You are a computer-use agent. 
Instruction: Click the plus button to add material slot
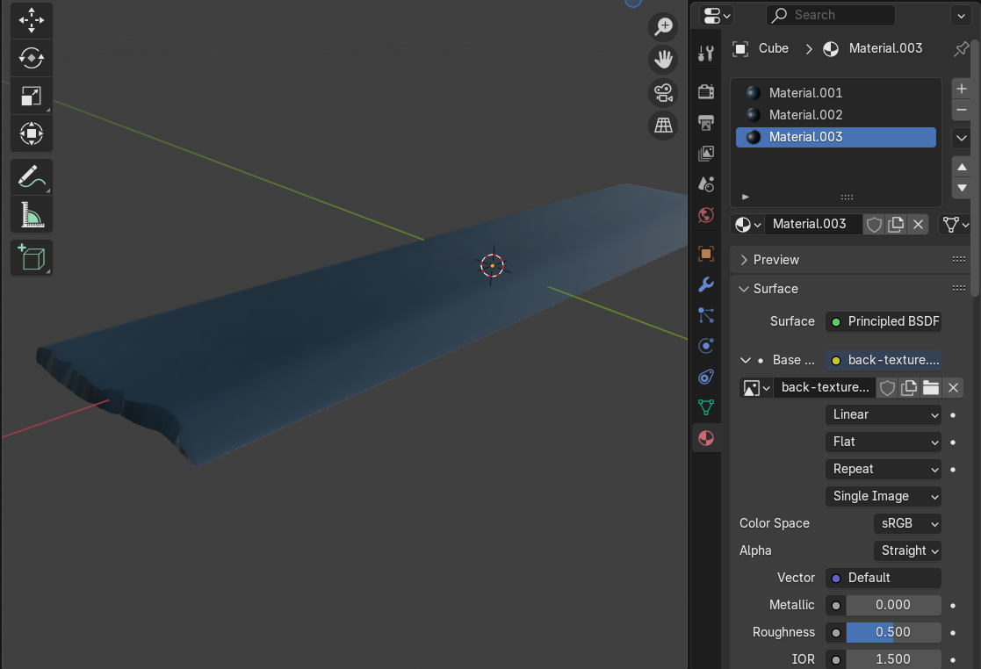962,89
